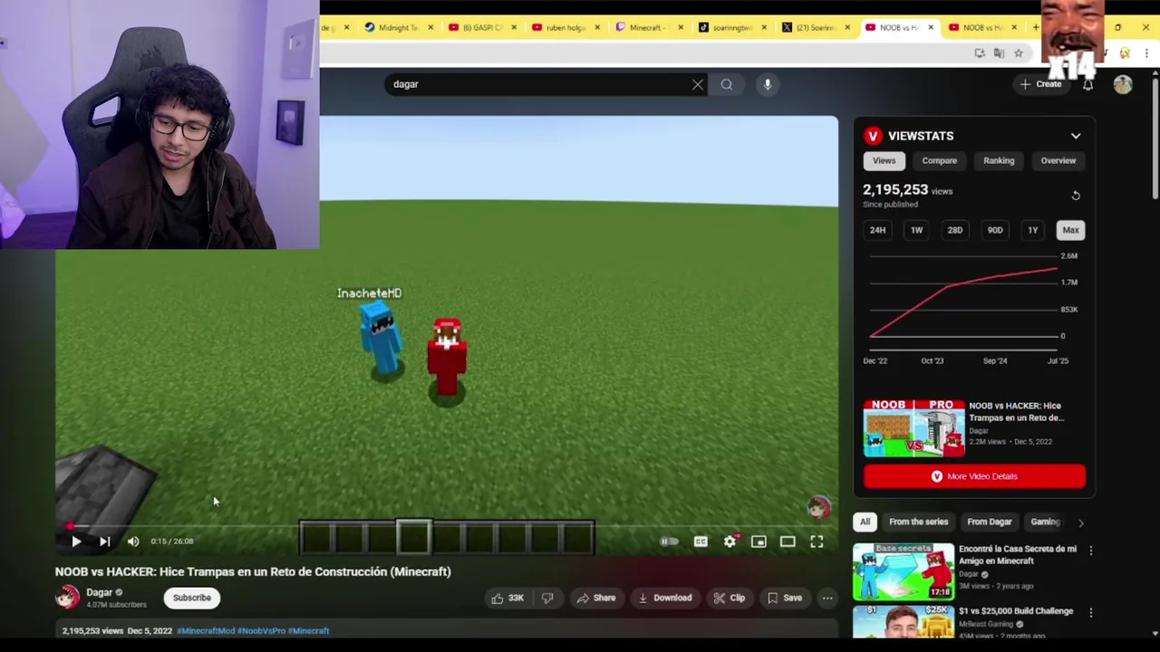Download the video
This screenshot has height=652, width=1160.
pos(665,598)
